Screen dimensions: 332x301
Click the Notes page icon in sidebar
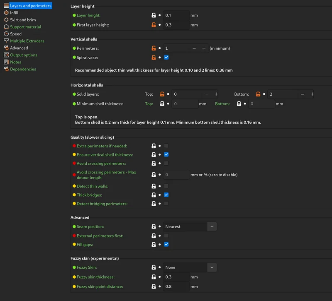click(6, 62)
